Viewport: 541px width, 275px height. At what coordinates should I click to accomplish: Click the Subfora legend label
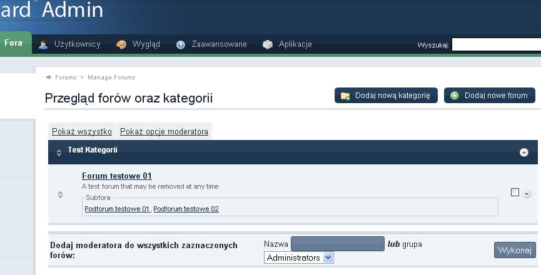click(98, 197)
